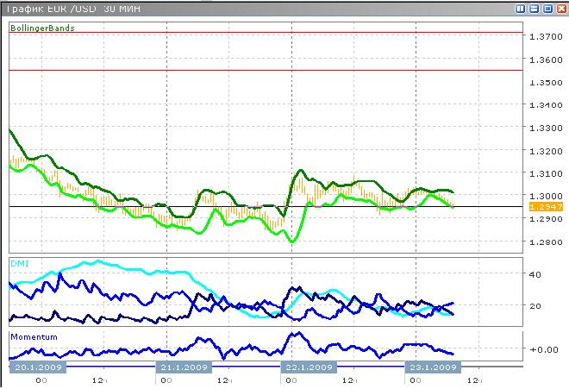Click the DMI scale value 40
Screen dimensions: 569x389
click(x=534, y=274)
